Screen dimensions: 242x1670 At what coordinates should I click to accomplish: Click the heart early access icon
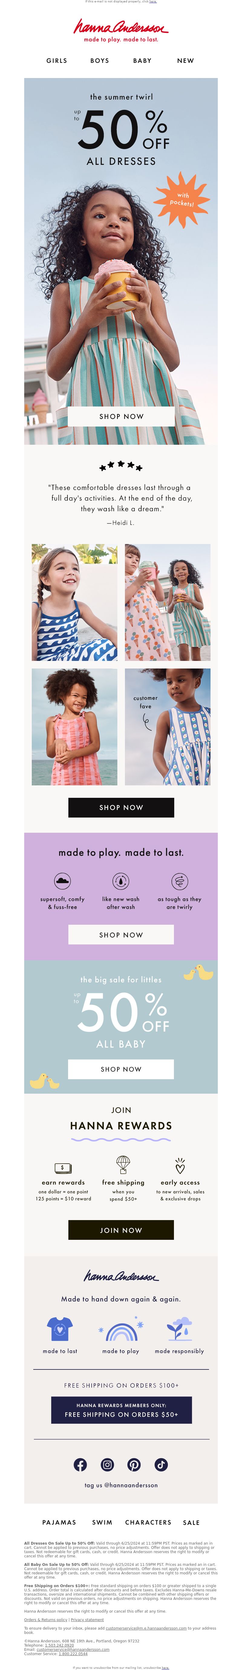(180, 1165)
